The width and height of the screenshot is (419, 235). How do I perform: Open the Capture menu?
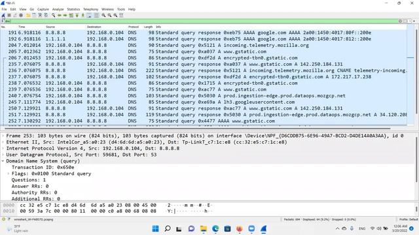pos(43,9)
